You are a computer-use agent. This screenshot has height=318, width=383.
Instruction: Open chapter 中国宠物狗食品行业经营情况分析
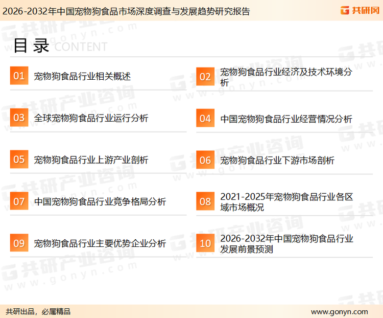click(x=286, y=119)
